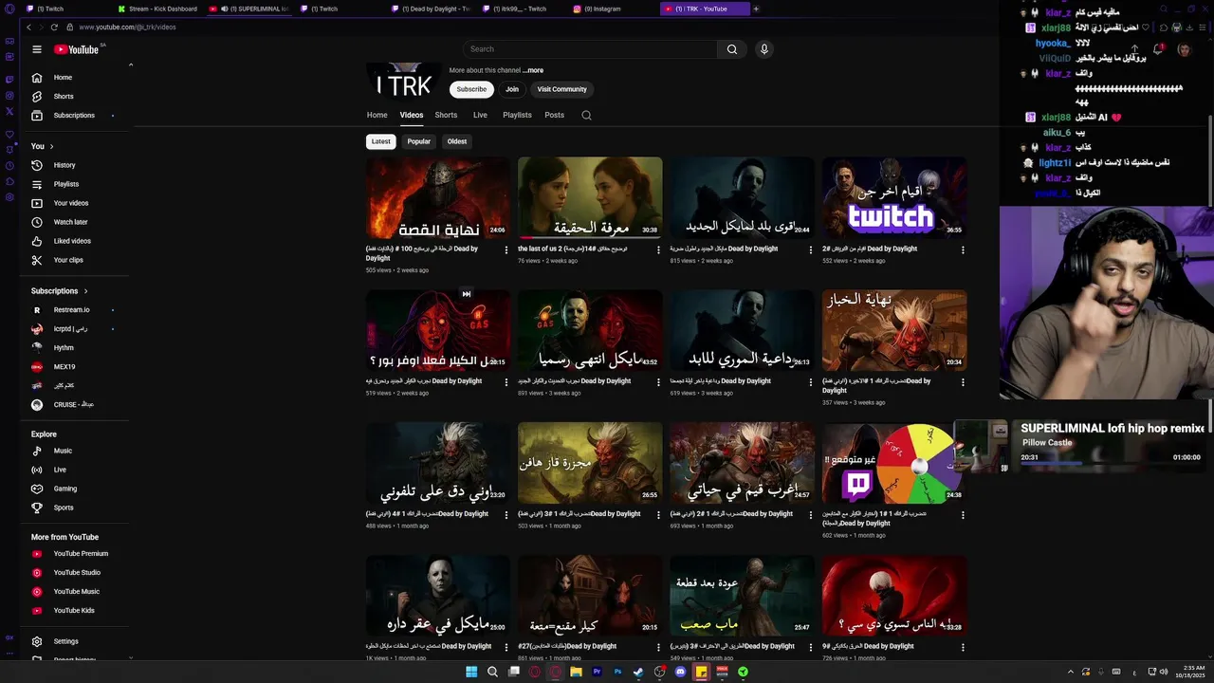This screenshot has height=683, width=1214.
Task: Play the spinning wheel thumbnail video 24:38
Action: (x=894, y=463)
